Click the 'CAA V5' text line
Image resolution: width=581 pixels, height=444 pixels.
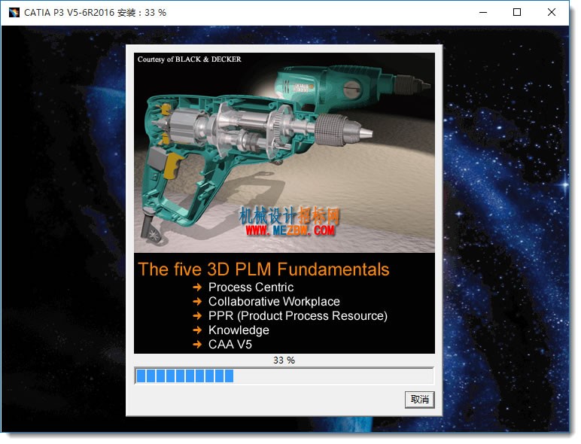(x=230, y=345)
